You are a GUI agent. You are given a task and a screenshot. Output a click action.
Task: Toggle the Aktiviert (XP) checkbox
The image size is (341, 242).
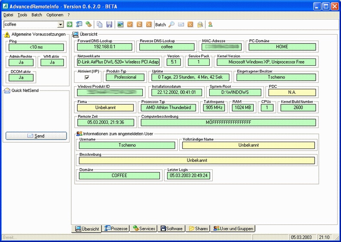[x=87, y=77]
